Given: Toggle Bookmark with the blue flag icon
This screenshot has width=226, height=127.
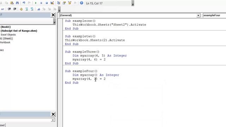Looking at the screenshot, I should pos(38,9).
